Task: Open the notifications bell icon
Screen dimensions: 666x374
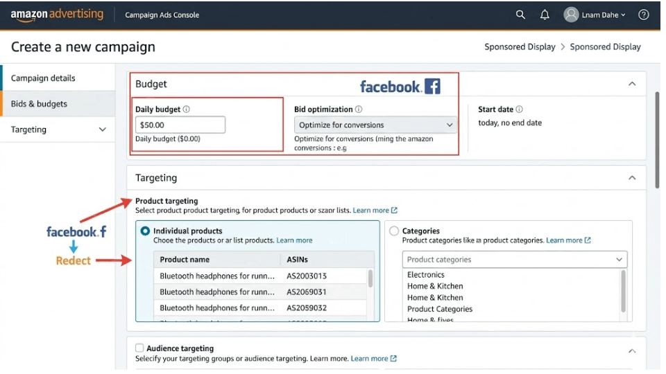Action: click(545, 15)
